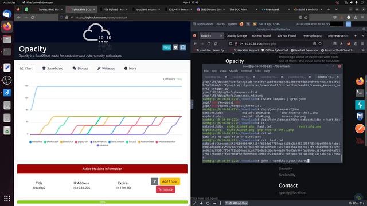The image size is (367, 206).
Task: Toggle AttackBox fullscreen arrows icon
Action: coord(194,203)
